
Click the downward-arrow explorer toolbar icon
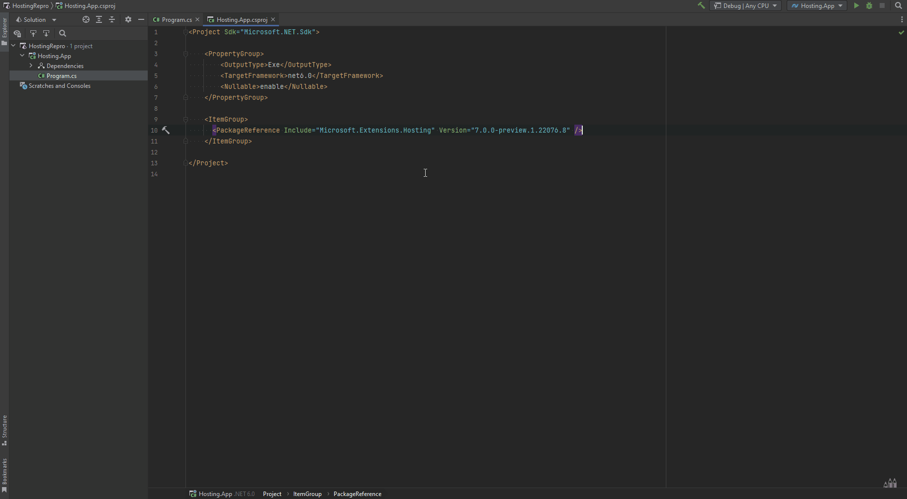pyautogui.click(x=46, y=33)
